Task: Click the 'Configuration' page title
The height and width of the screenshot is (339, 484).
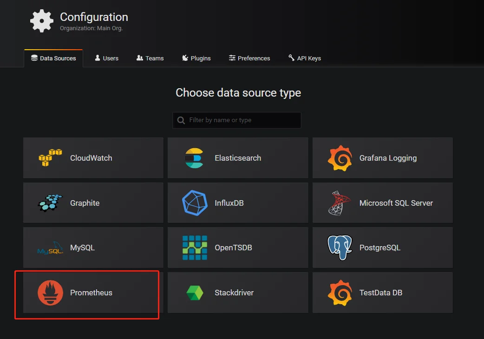Action: click(x=94, y=17)
